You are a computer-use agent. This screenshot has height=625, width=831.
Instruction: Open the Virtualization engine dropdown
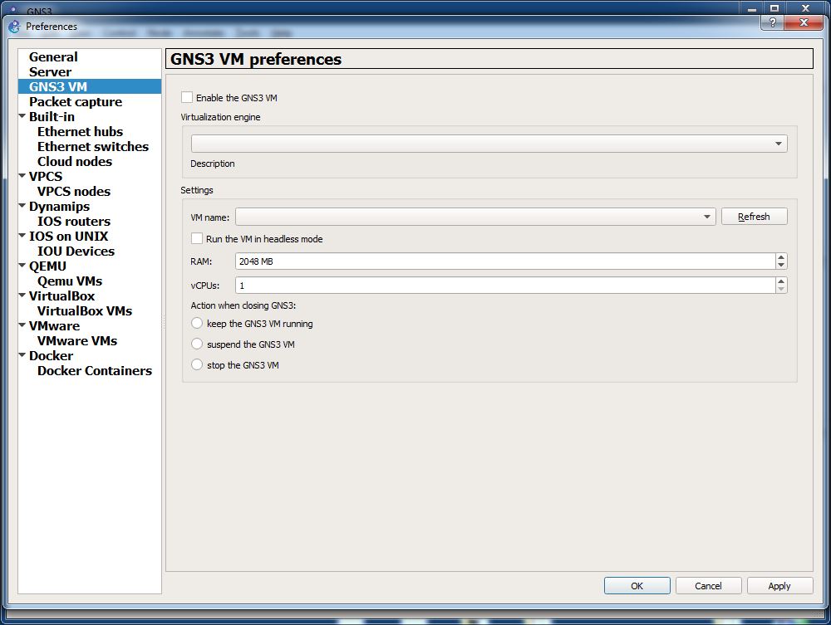tap(489, 144)
